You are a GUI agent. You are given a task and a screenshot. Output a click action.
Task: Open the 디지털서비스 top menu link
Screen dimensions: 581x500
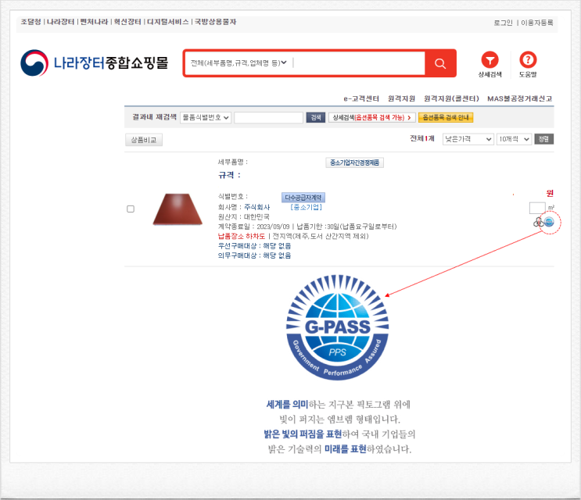tap(168, 22)
